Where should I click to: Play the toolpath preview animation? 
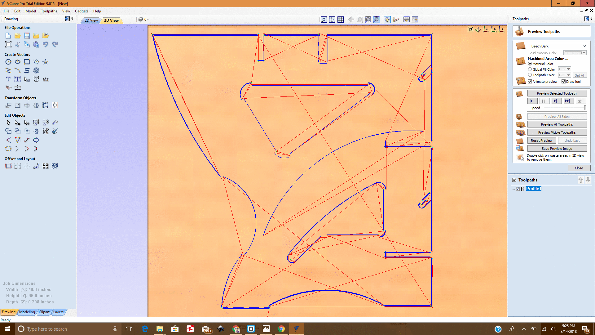pos(532,101)
